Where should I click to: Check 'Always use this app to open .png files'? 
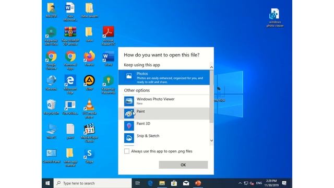click(x=127, y=151)
